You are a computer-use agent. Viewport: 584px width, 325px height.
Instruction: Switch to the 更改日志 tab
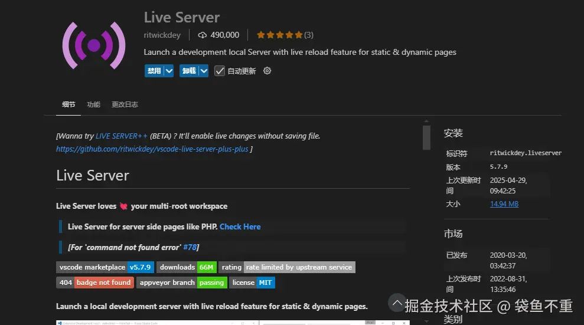point(125,104)
